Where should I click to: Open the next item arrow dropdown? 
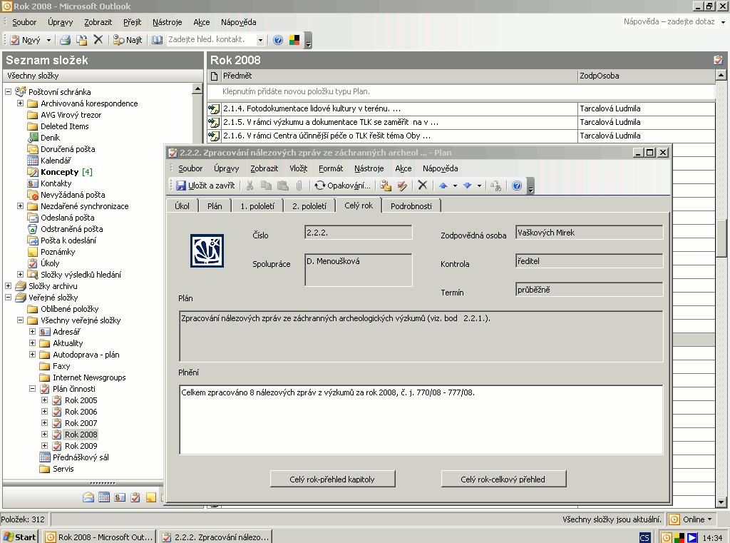tap(479, 186)
